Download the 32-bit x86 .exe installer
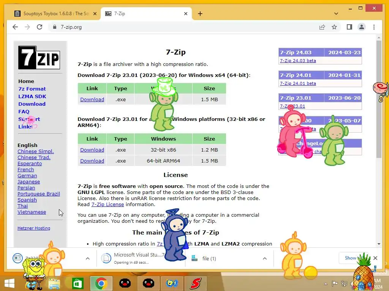This screenshot has width=389, height=291. [92, 150]
